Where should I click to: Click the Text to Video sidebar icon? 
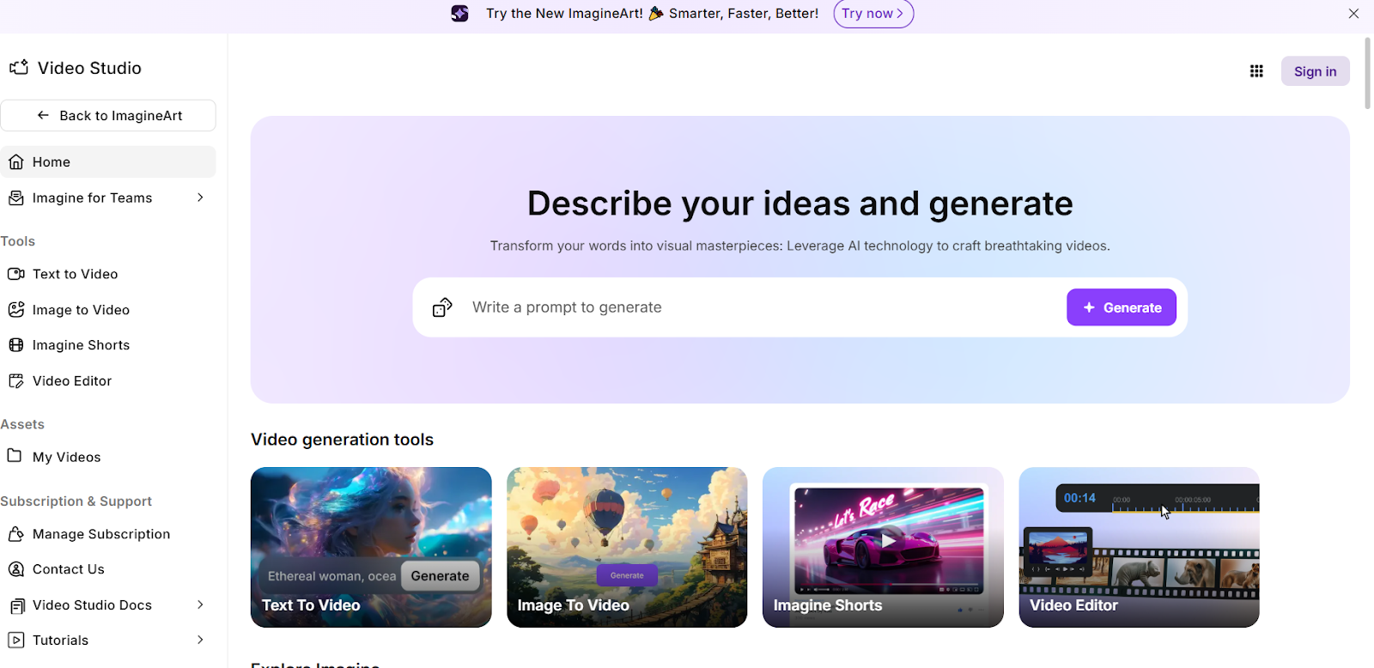pyautogui.click(x=16, y=274)
